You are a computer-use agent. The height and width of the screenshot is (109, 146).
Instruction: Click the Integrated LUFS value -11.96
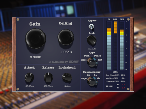point(123,81)
